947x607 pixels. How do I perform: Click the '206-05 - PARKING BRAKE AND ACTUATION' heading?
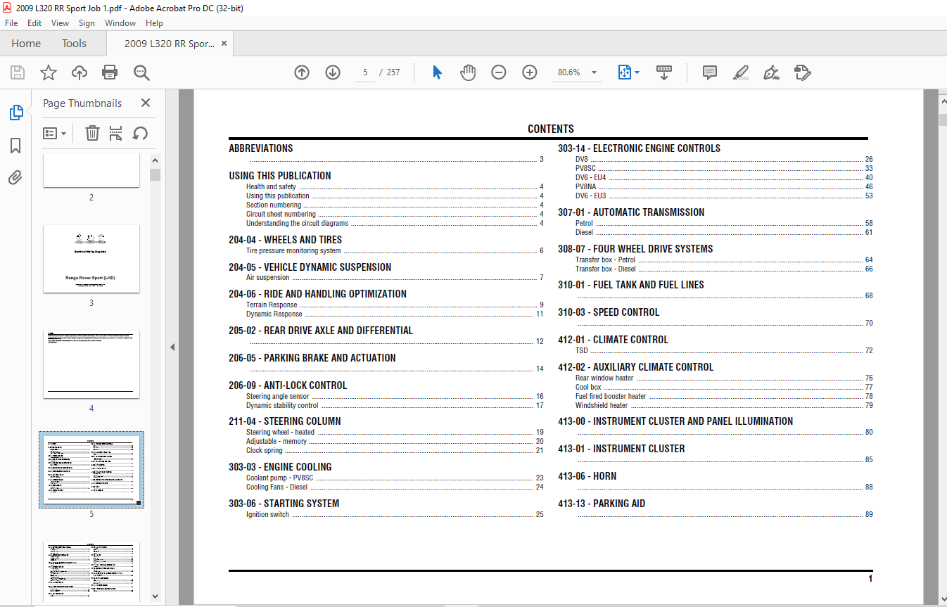pos(312,358)
